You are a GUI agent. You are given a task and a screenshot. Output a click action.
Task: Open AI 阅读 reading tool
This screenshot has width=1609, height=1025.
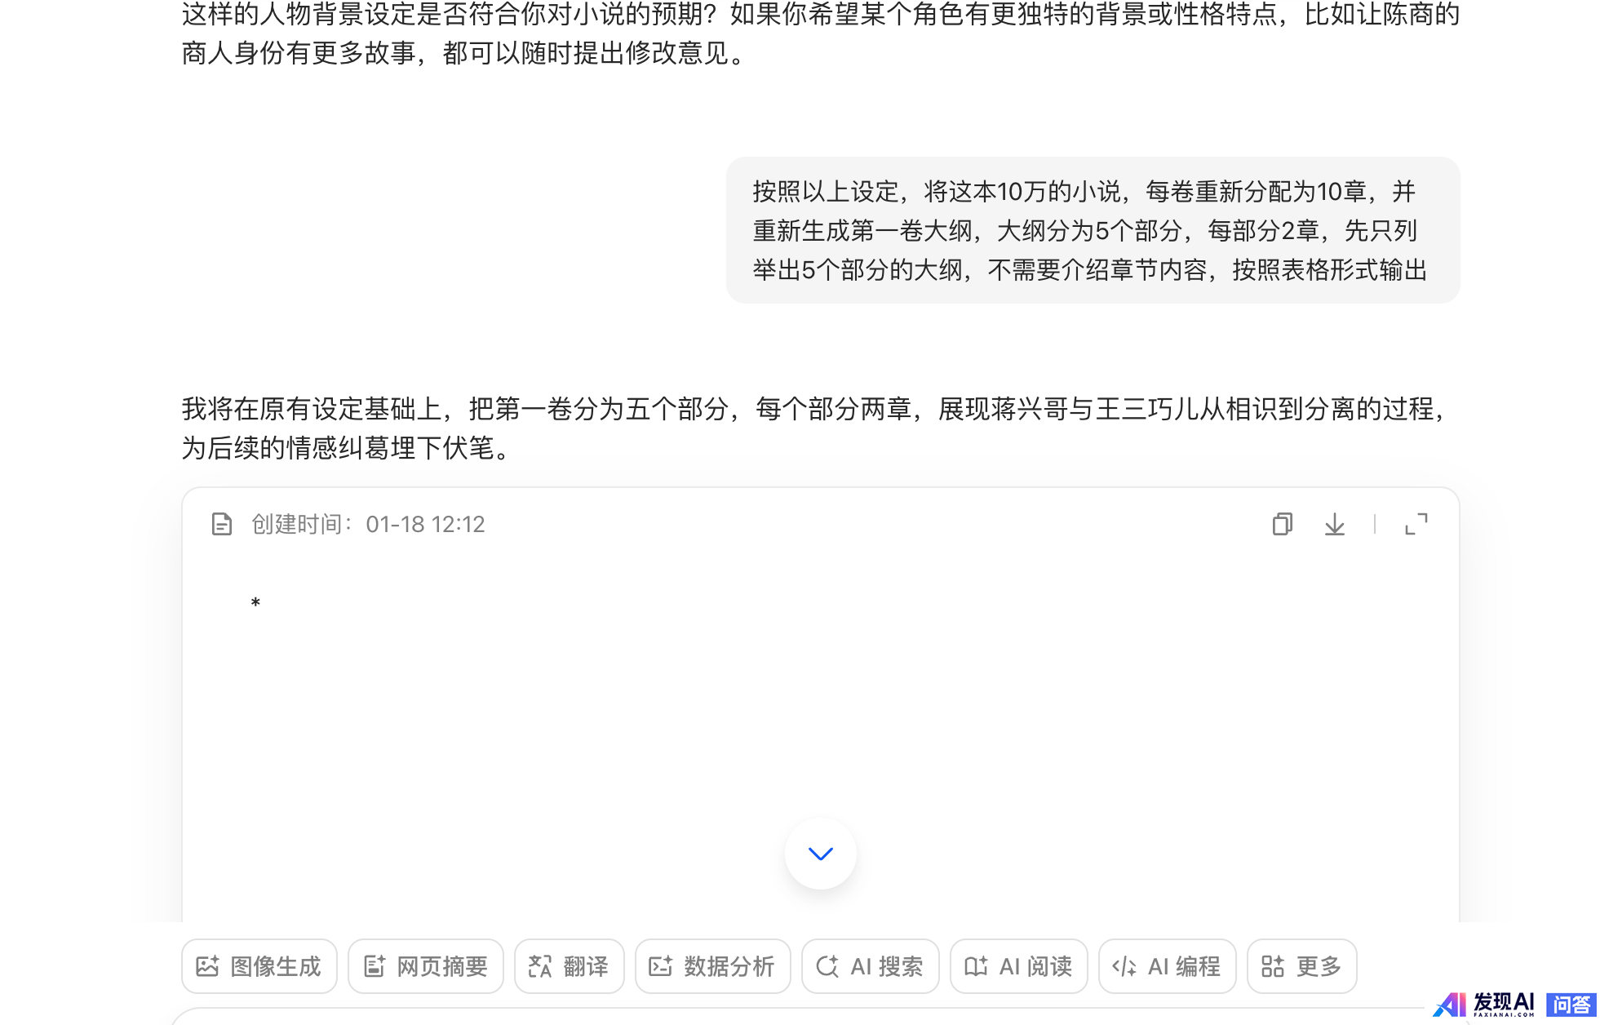pyautogui.click(x=1018, y=966)
